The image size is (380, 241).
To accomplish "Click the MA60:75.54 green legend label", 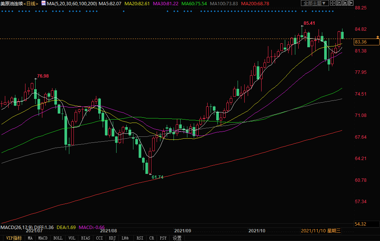I will (x=194, y=3).
